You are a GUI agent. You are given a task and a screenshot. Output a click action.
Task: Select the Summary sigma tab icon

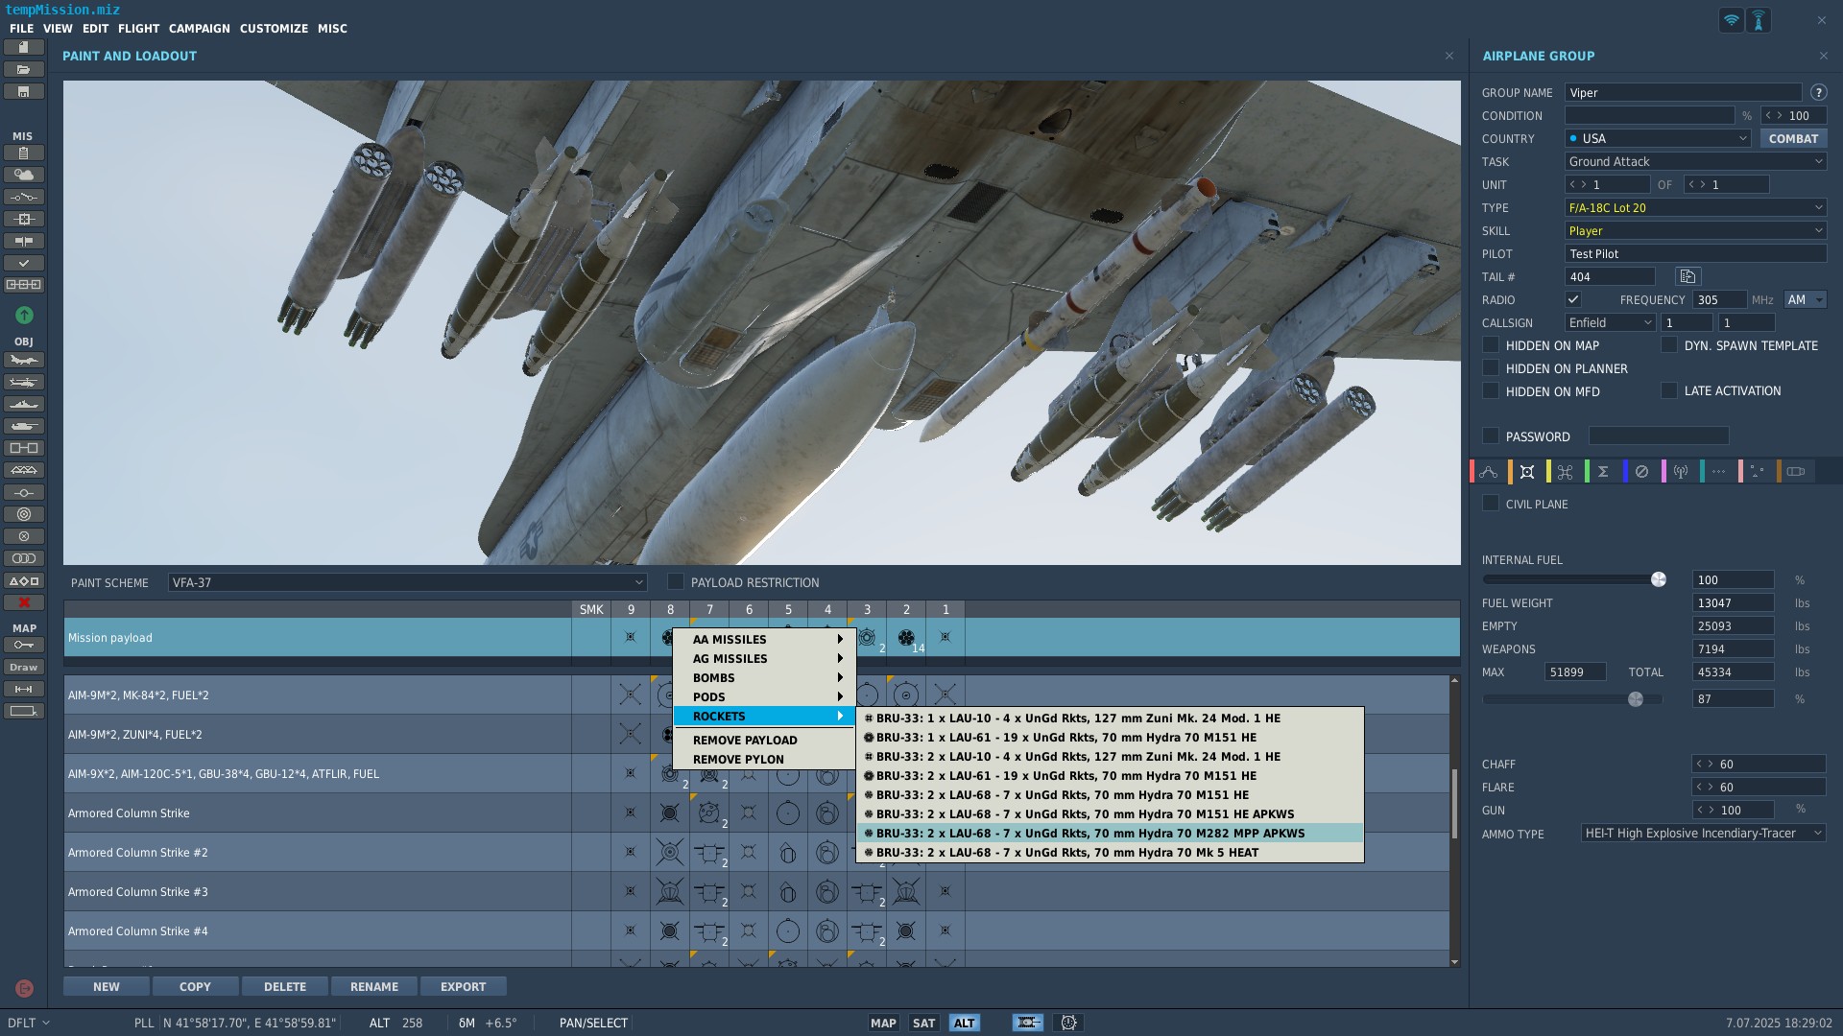click(x=1603, y=472)
